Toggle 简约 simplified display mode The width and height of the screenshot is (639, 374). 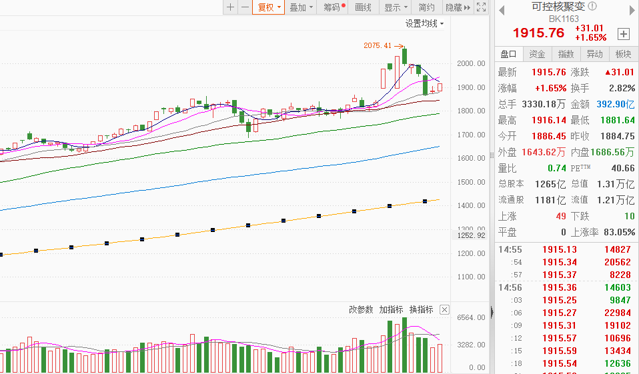pyautogui.click(x=426, y=7)
